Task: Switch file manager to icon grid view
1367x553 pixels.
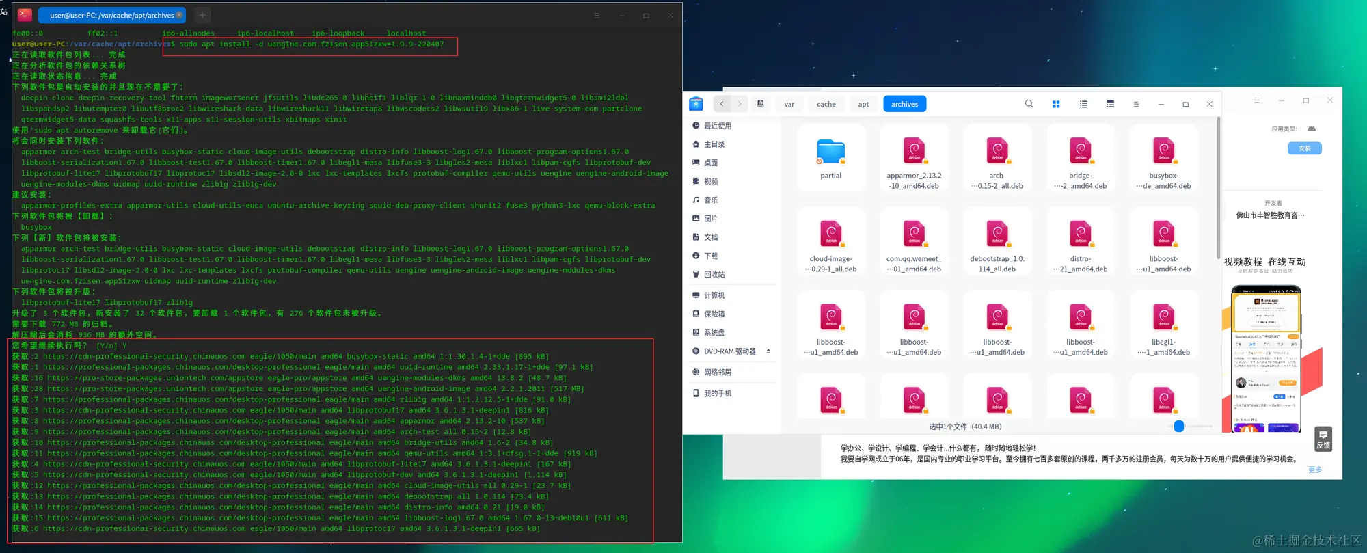Action: 1056,104
